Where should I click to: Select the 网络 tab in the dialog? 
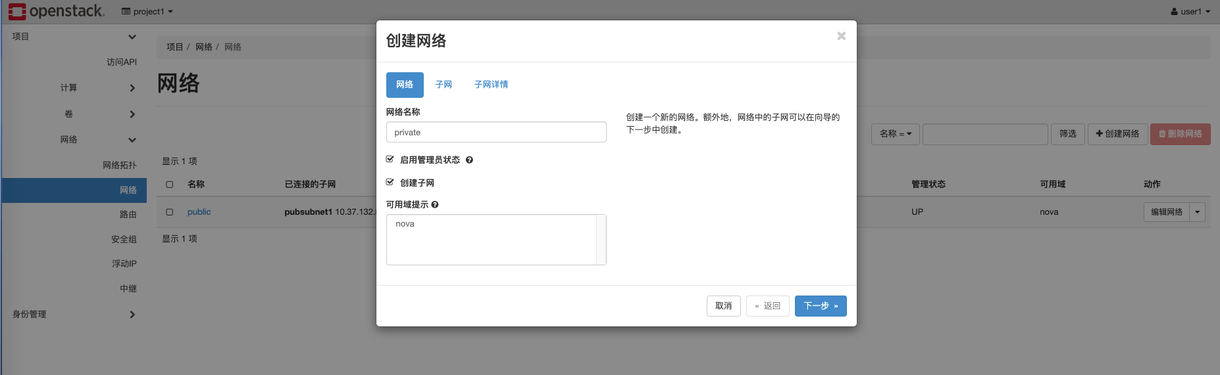click(405, 85)
